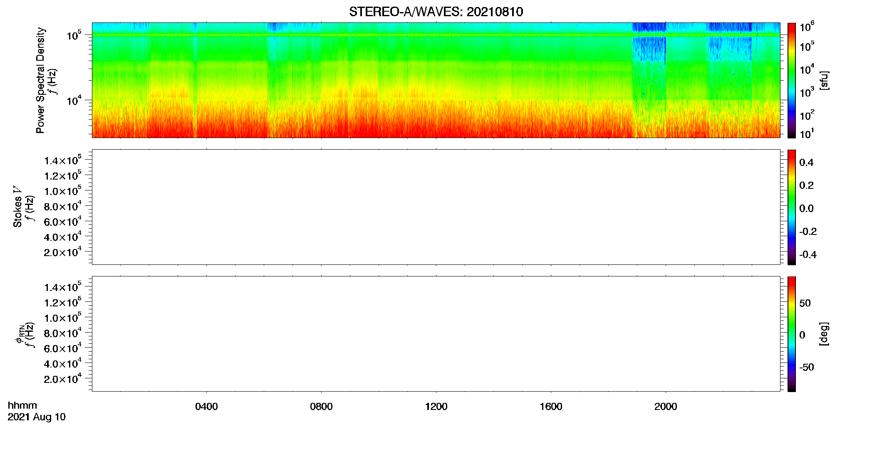This screenshot has height=449, width=872.
Task: Click the phi RTN degree colorbar
Action: [792, 334]
